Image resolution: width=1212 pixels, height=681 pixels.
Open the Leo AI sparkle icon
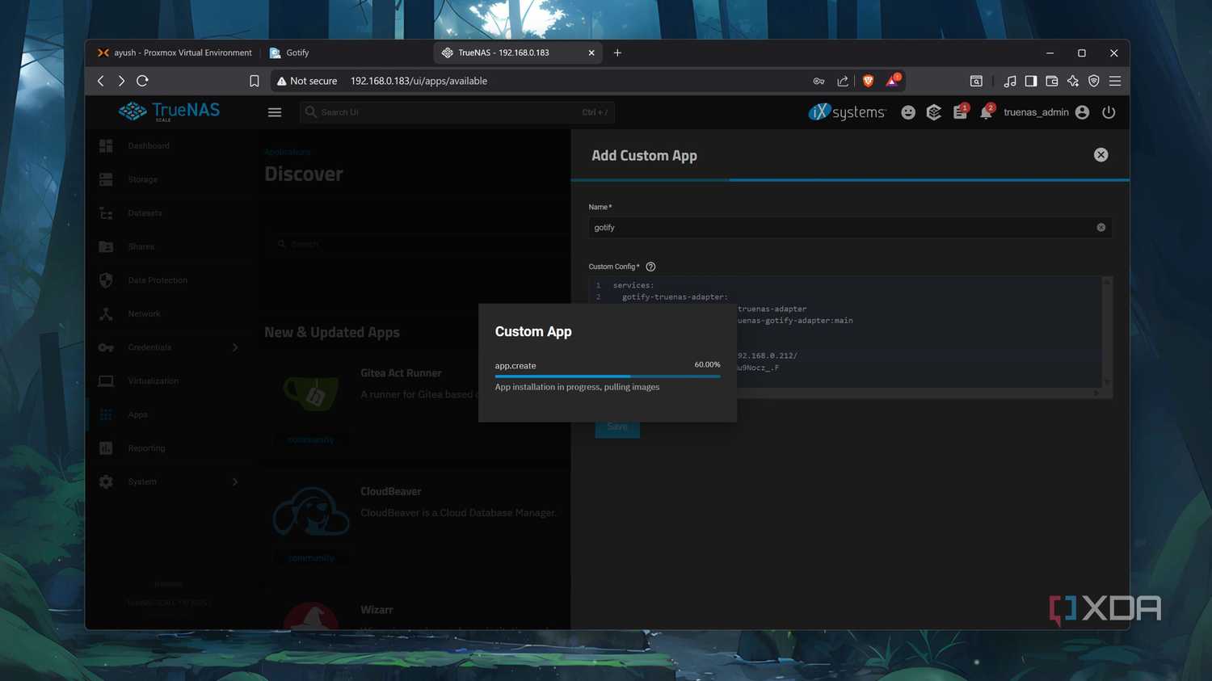1073,81
